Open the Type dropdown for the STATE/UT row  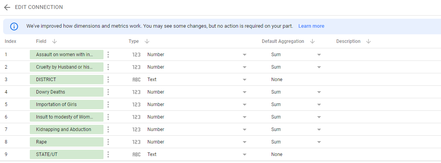(245, 154)
